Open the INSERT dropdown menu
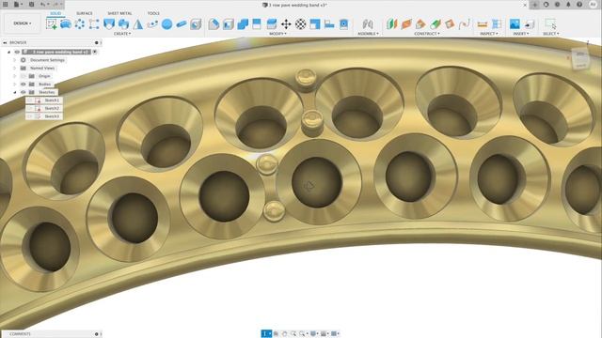The width and height of the screenshot is (602, 338). click(x=520, y=34)
